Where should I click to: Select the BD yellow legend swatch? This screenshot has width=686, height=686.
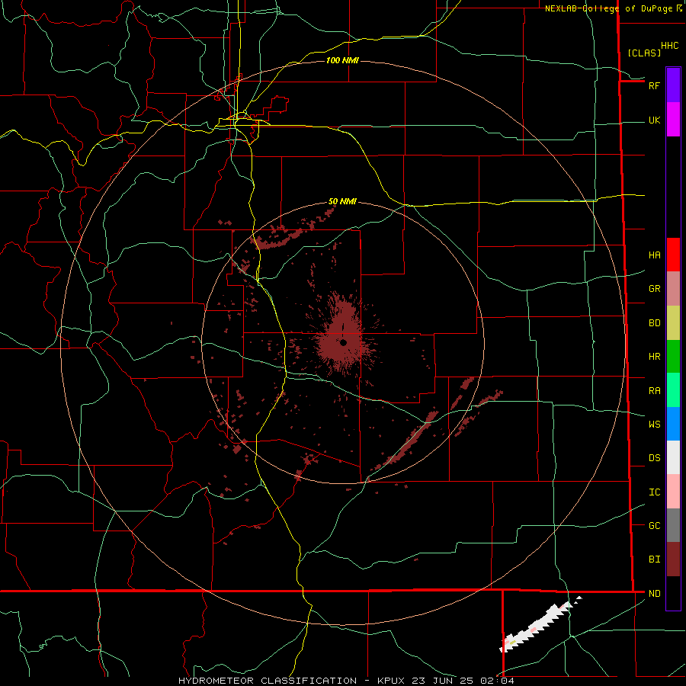tap(673, 322)
